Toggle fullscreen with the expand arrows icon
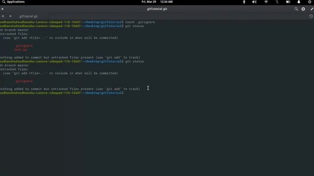 pos(312,9)
